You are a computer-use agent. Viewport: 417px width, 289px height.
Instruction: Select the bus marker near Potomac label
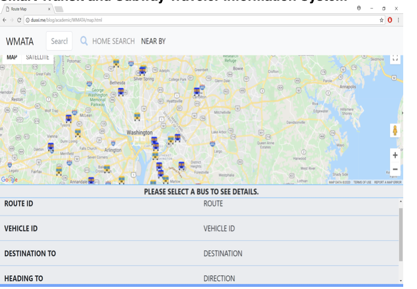[x=116, y=63]
